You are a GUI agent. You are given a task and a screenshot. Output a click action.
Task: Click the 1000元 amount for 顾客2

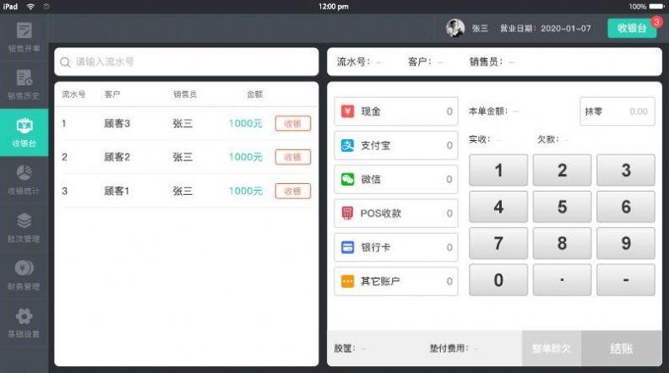pos(245,157)
